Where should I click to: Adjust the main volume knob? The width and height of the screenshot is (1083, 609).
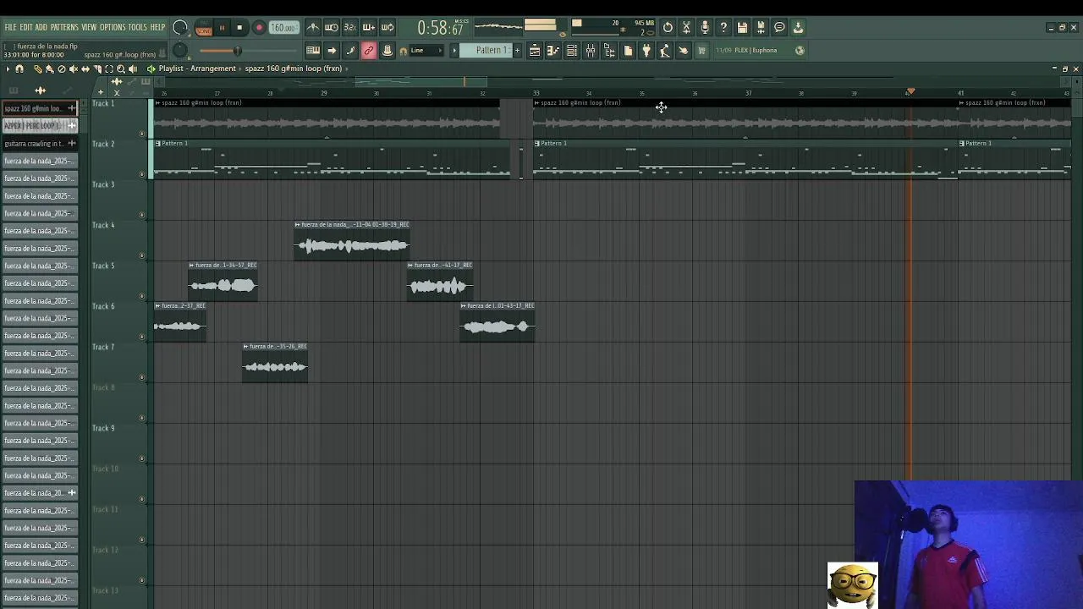[179, 28]
